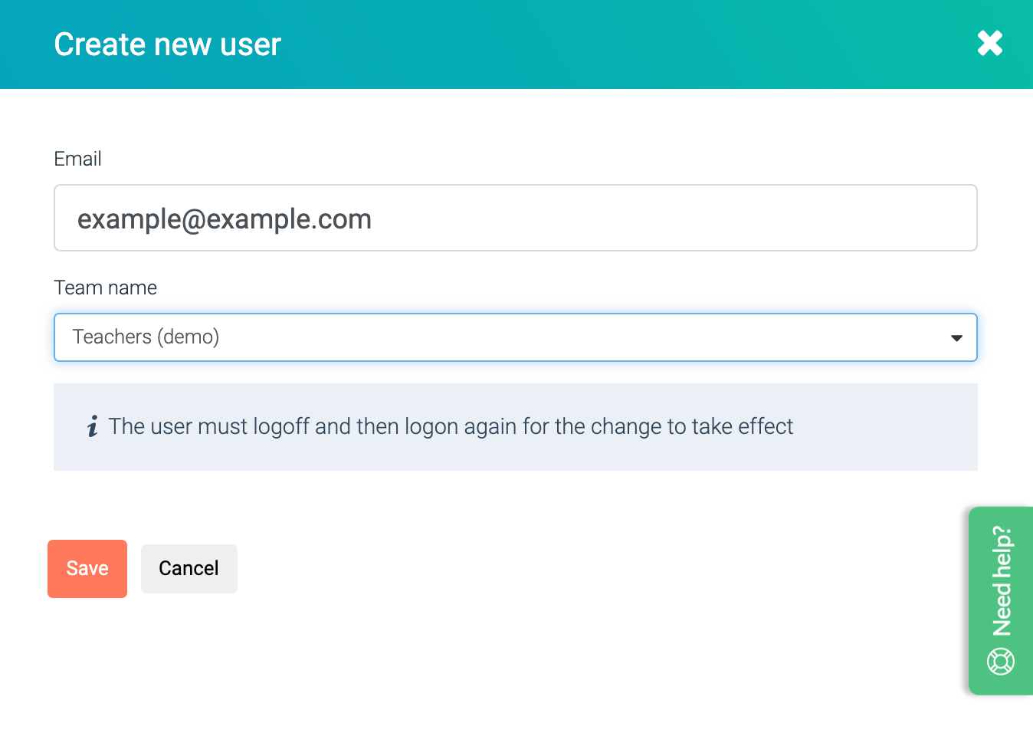Image resolution: width=1033 pixels, height=733 pixels.
Task: Click the info icon in the notice box
Action: tap(92, 427)
